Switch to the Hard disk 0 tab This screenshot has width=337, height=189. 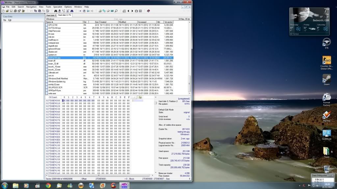click(x=51, y=15)
